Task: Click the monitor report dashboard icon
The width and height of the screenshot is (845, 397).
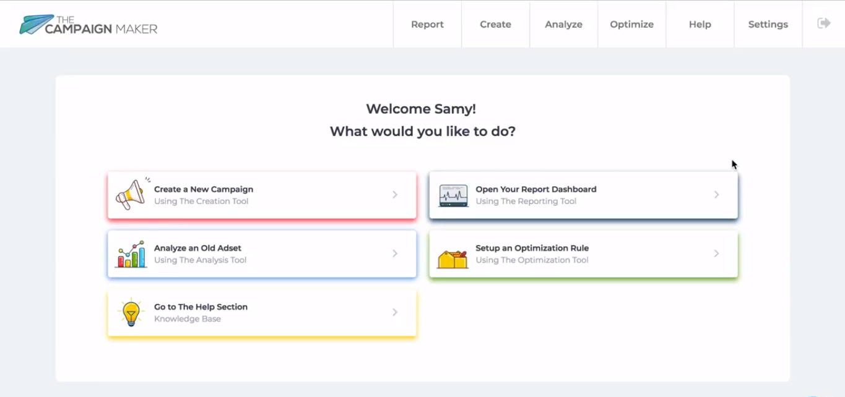Action: (453, 195)
